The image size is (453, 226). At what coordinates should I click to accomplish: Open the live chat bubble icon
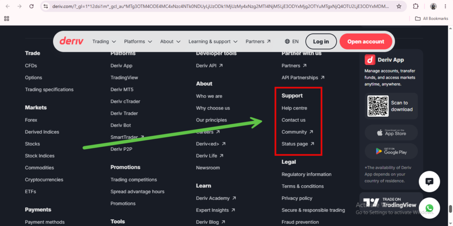[429, 181]
